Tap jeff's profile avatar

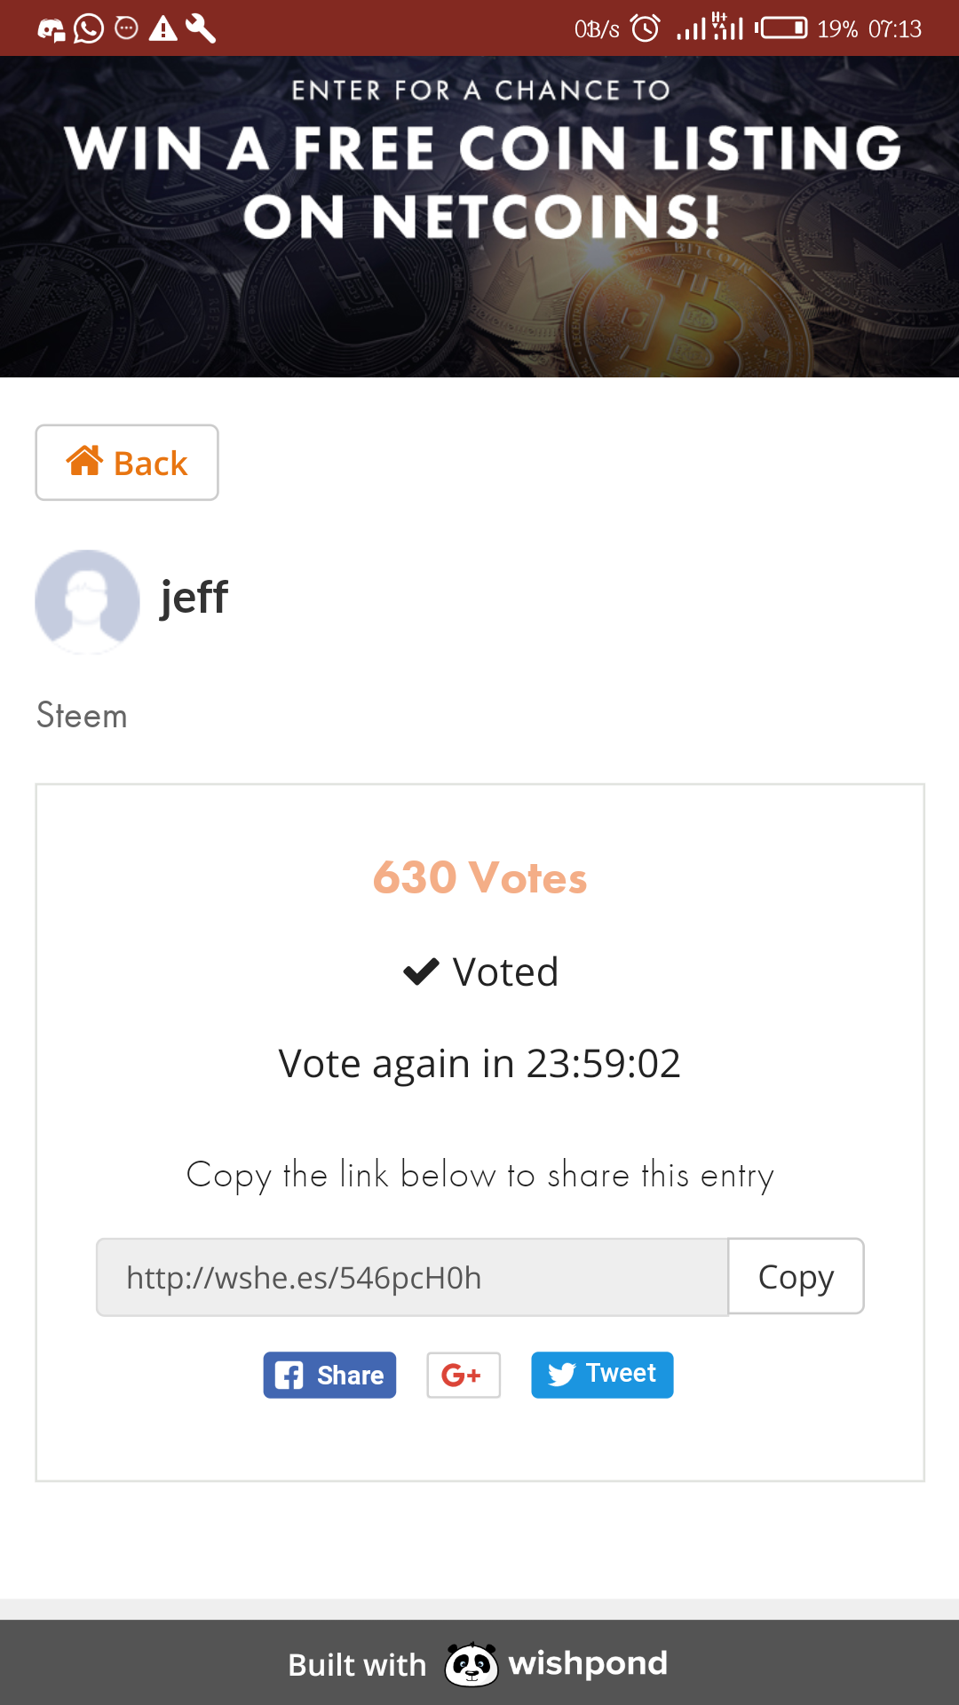coord(87,601)
